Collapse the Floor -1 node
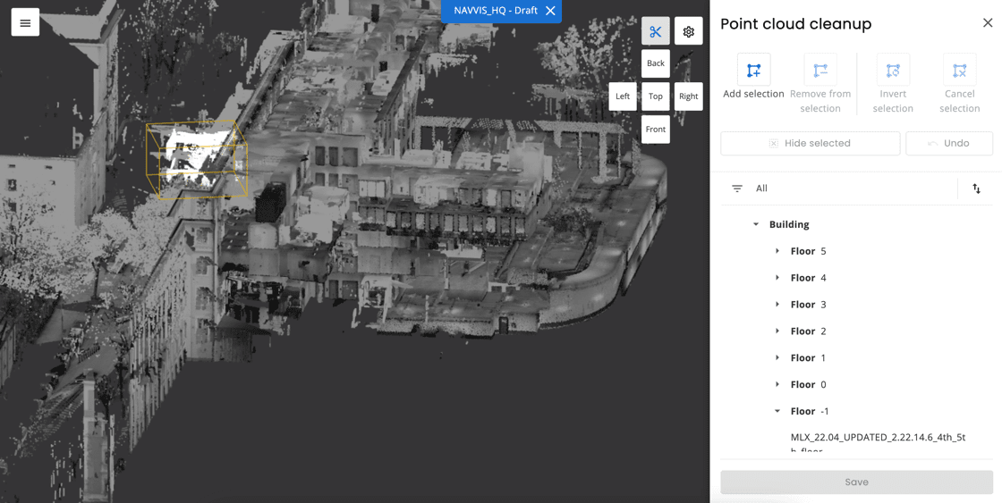 777,411
